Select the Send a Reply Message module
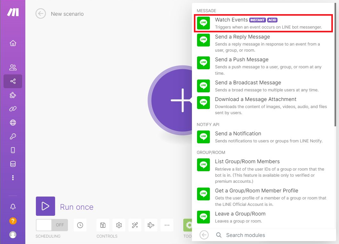 tap(263, 43)
